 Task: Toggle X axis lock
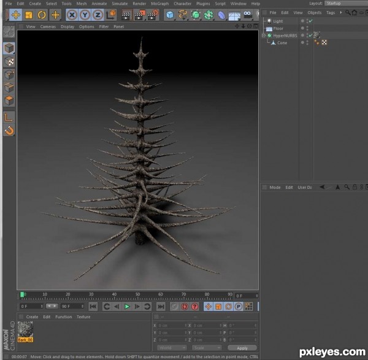[x=72, y=15]
